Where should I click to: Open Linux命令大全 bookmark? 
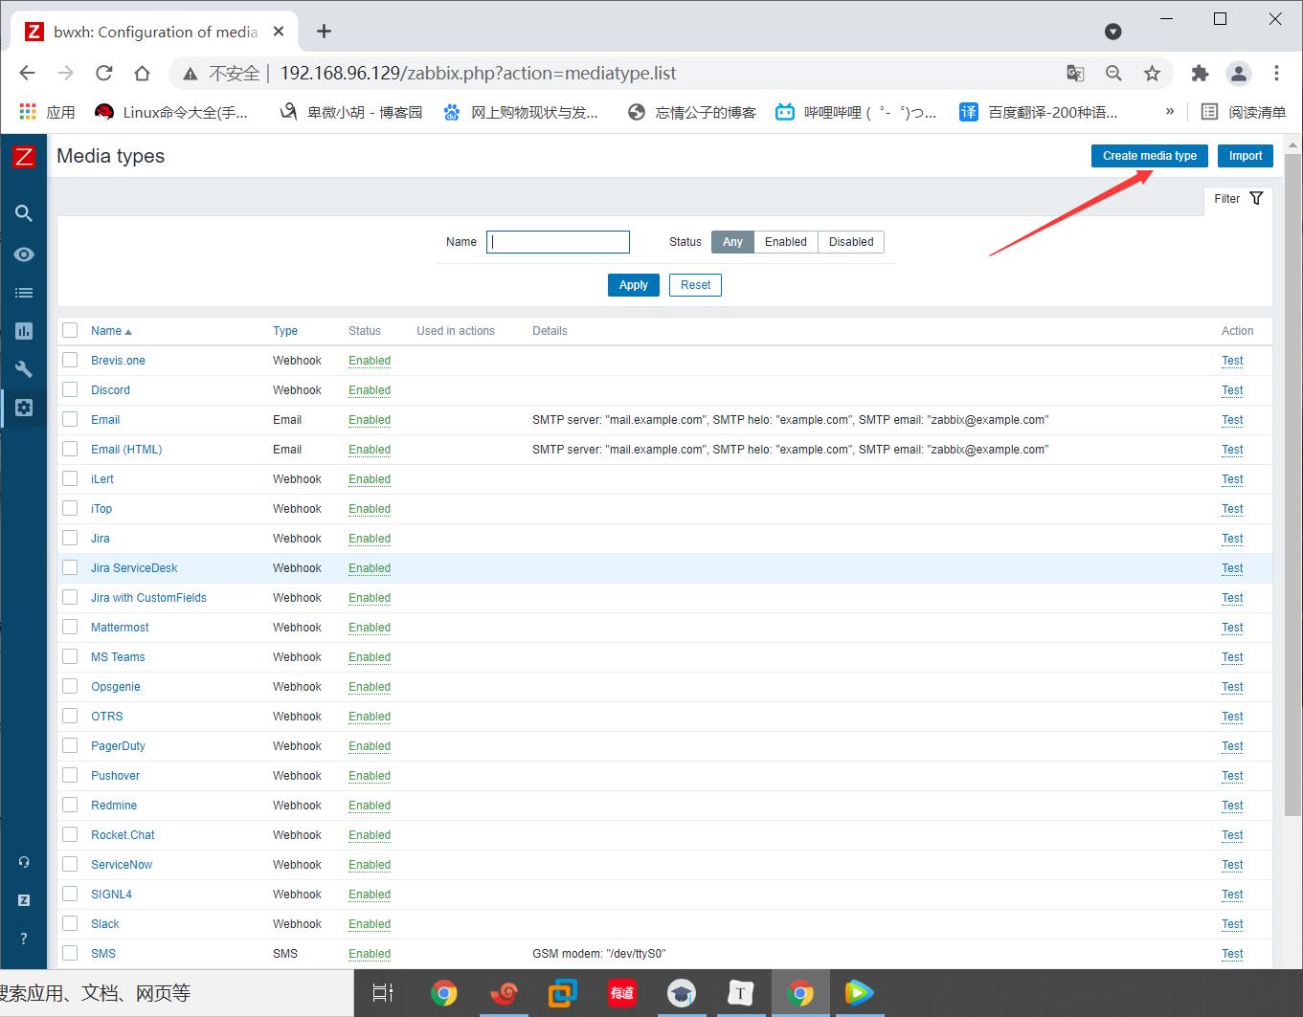(x=171, y=112)
